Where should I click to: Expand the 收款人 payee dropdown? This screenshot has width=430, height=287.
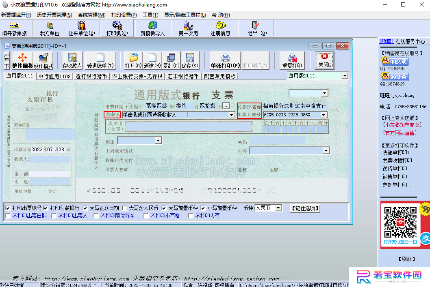tap(231, 115)
